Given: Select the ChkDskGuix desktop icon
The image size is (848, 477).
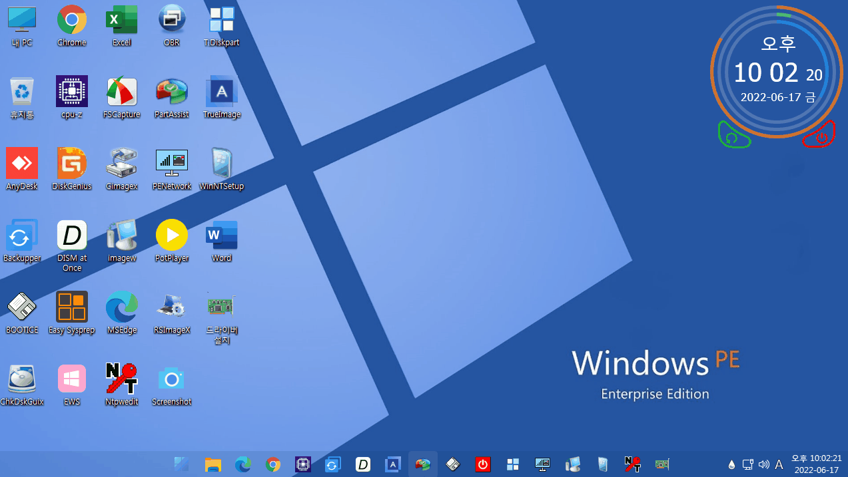Looking at the screenshot, I should coord(22,385).
